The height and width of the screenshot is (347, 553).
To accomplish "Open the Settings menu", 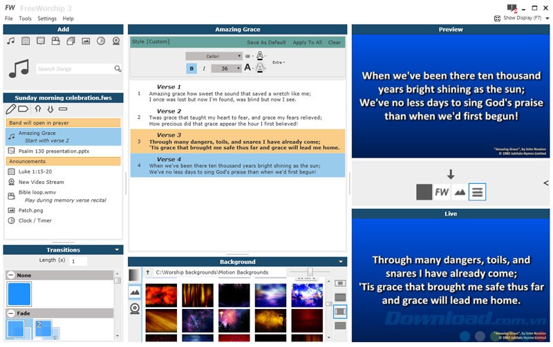I will [x=47, y=19].
